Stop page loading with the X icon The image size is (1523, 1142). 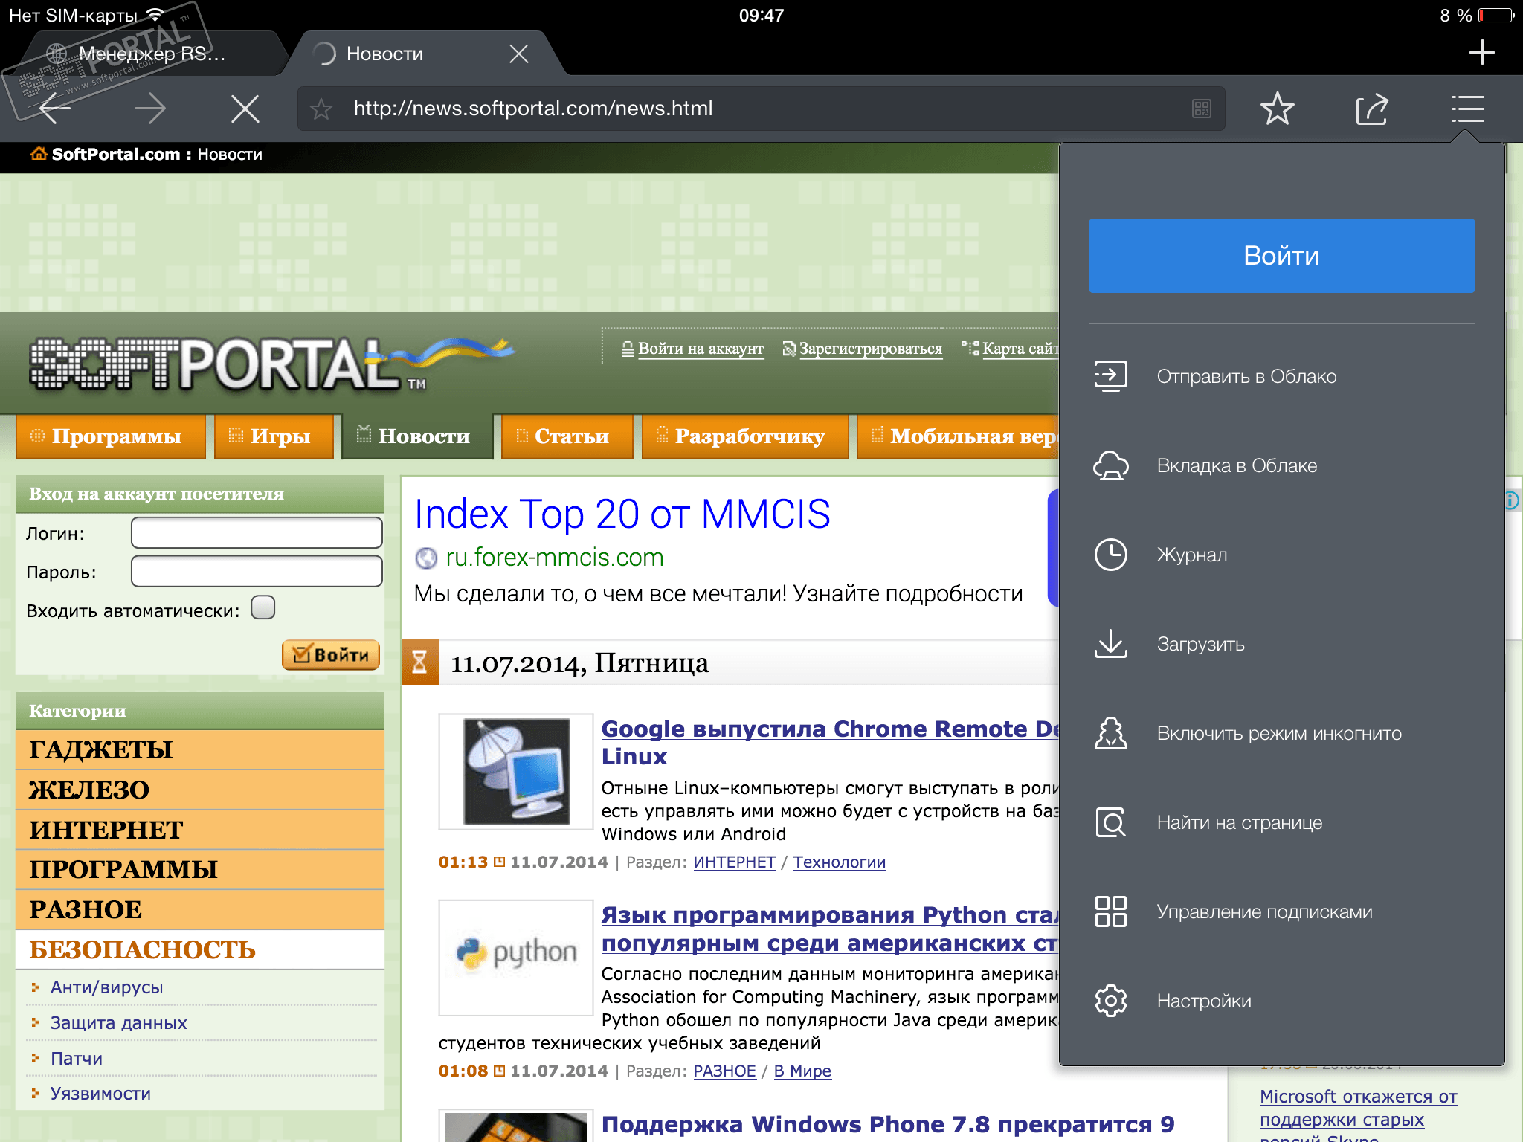[245, 109]
